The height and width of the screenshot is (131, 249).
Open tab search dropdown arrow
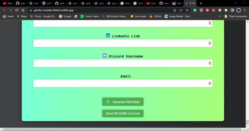coord(218,3)
